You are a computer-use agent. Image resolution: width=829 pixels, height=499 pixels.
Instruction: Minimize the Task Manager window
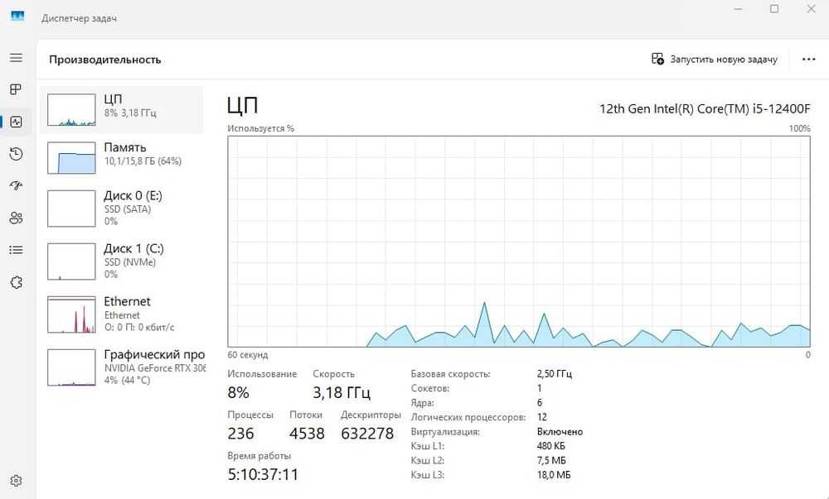point(739,9)
